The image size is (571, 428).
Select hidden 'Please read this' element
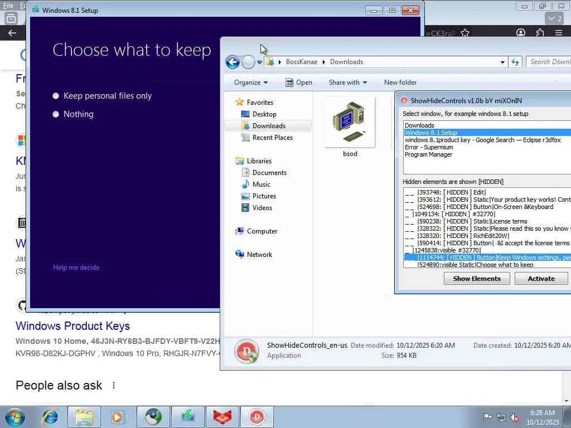(487, 228)
